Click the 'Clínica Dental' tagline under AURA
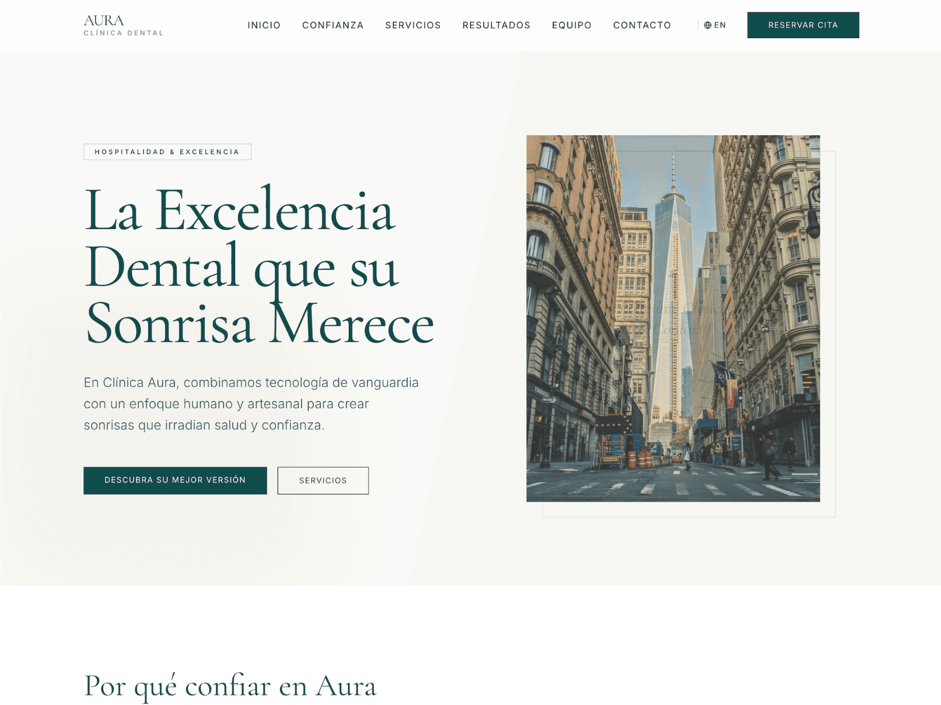Screen dimensions: 941x705 pyautogui.click(x=122, y=33)
